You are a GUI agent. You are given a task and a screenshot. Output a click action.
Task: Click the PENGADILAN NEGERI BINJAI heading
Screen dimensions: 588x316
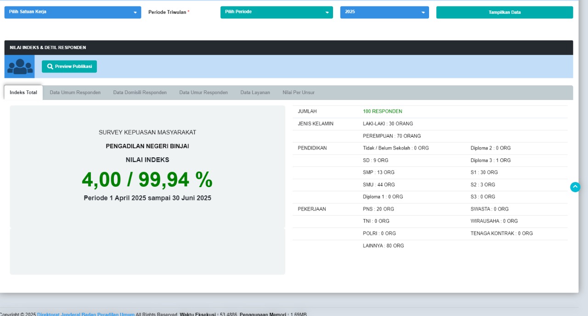(x=147, y=146)
